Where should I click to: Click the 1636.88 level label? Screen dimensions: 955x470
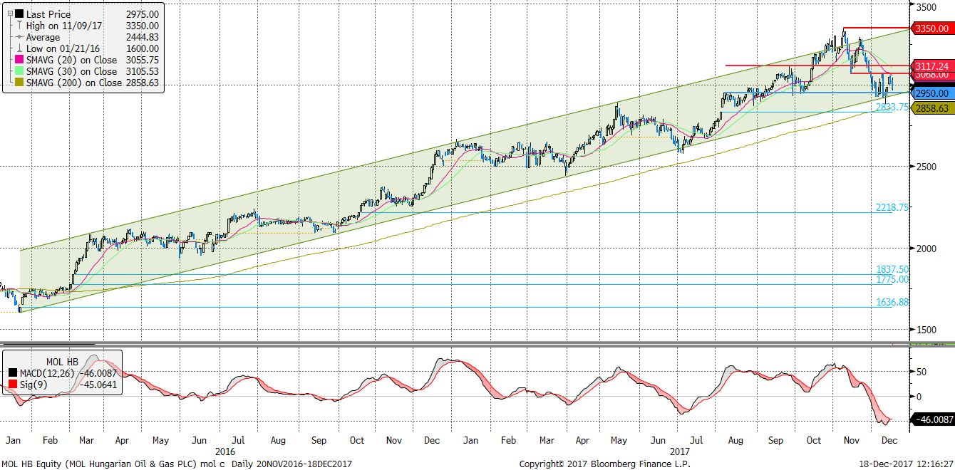[892, 302]
